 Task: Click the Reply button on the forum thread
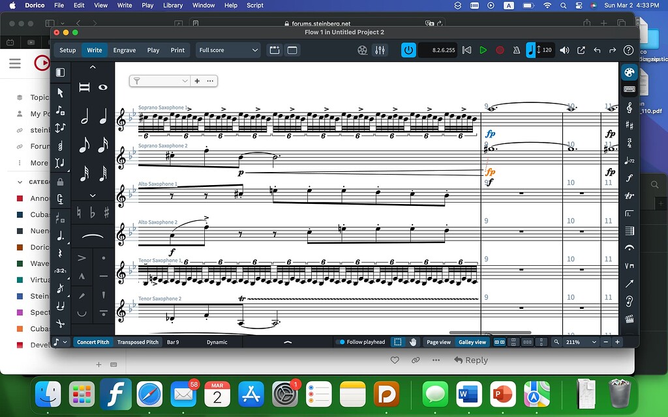coord(470,360)
